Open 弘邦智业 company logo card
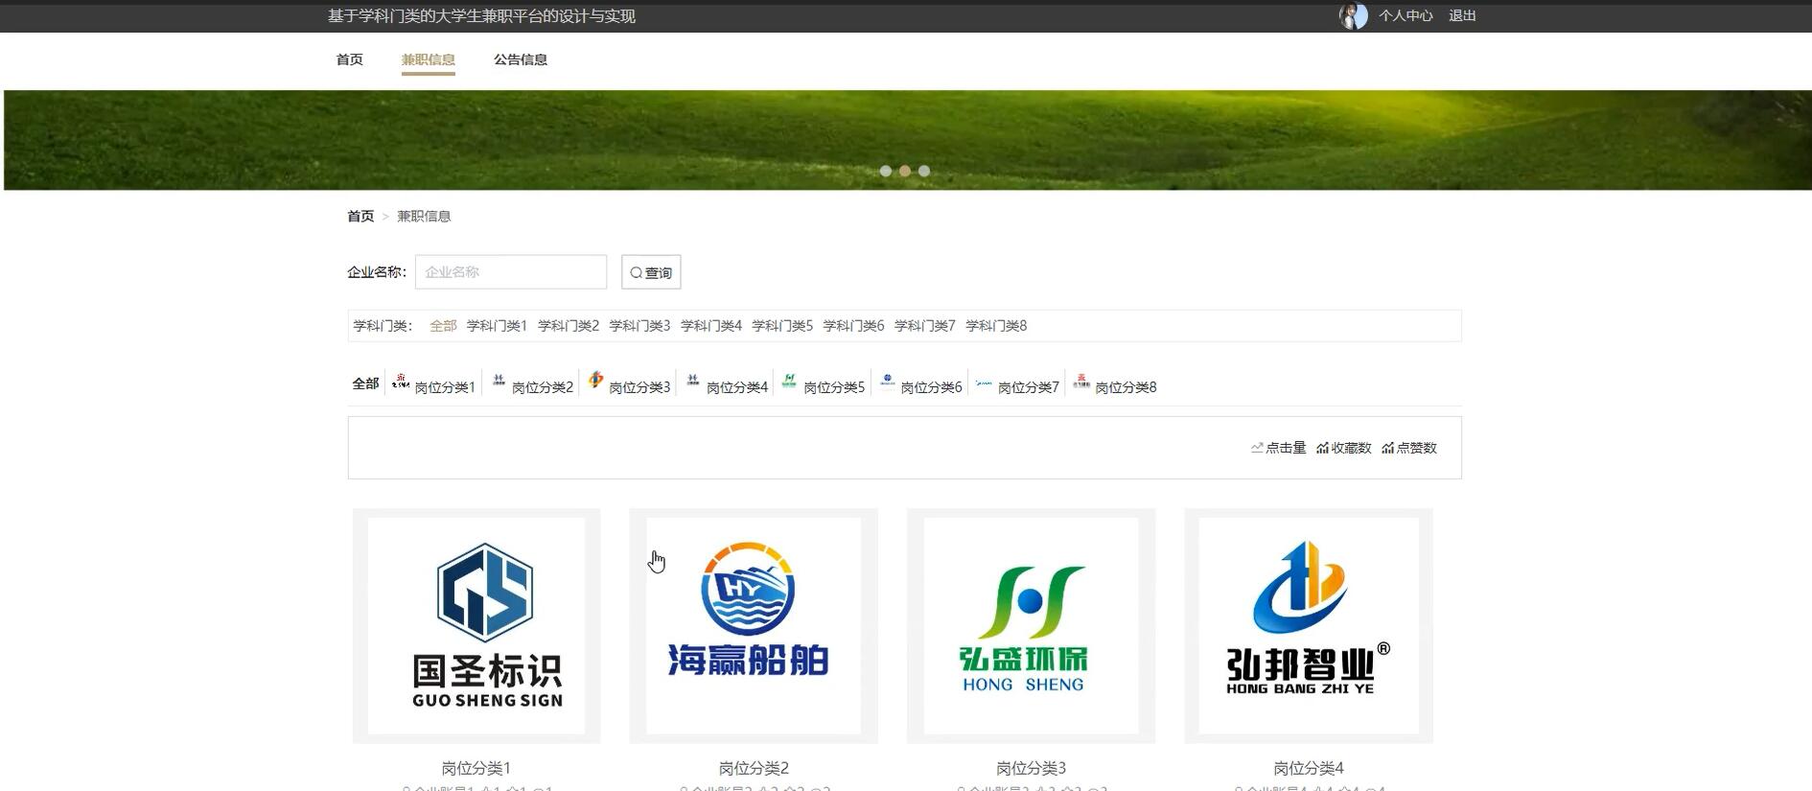The height and width of the screenshot is (791, 1812). click(x=1309, y=626)
